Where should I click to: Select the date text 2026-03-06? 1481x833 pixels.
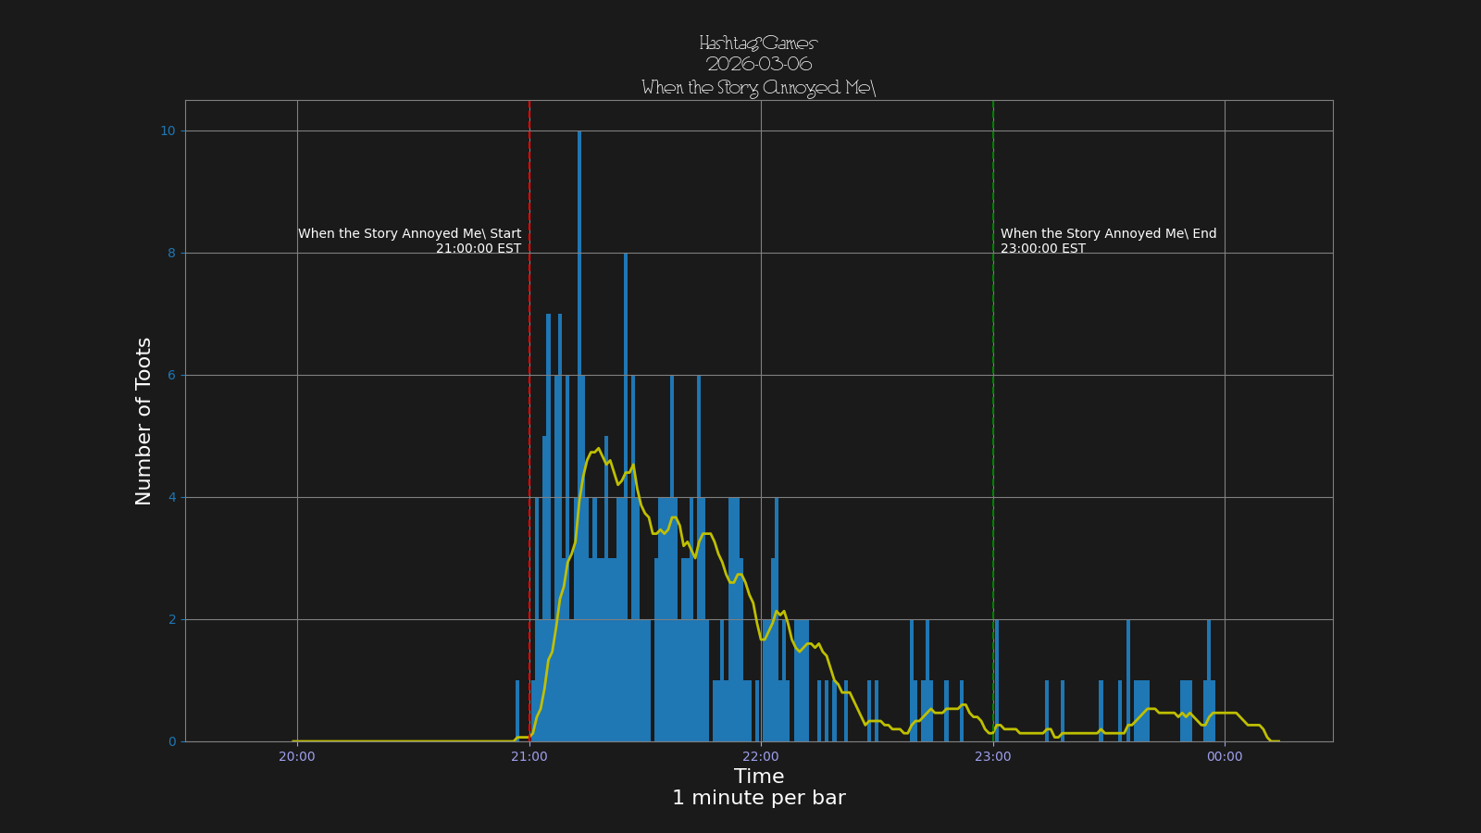[x=758, y=65]
